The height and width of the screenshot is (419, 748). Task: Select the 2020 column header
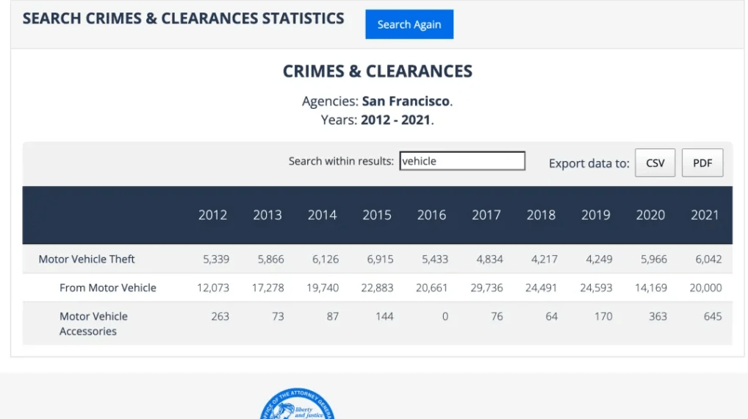coord(650,215)
